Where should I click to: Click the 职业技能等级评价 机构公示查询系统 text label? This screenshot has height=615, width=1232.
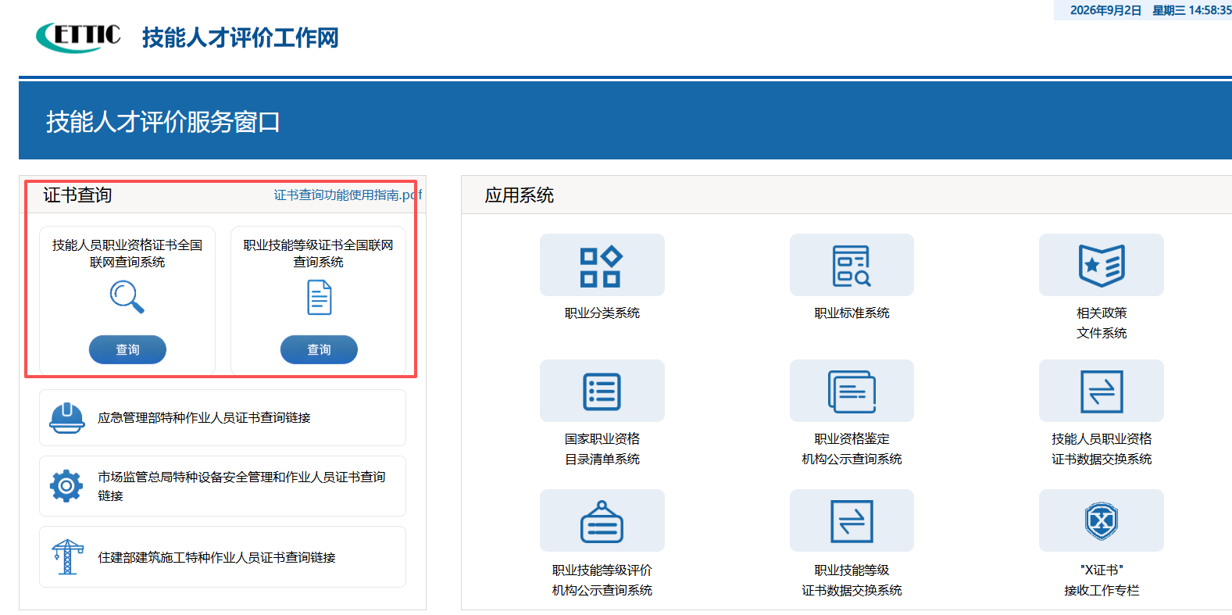tap(602, 580)
